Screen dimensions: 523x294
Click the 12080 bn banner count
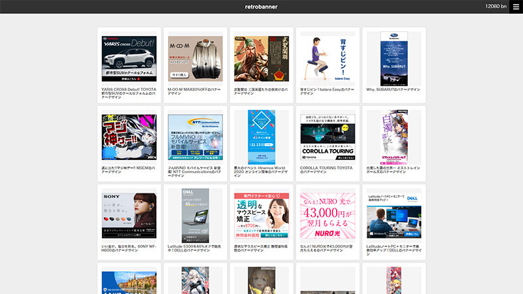pos(496,7)
